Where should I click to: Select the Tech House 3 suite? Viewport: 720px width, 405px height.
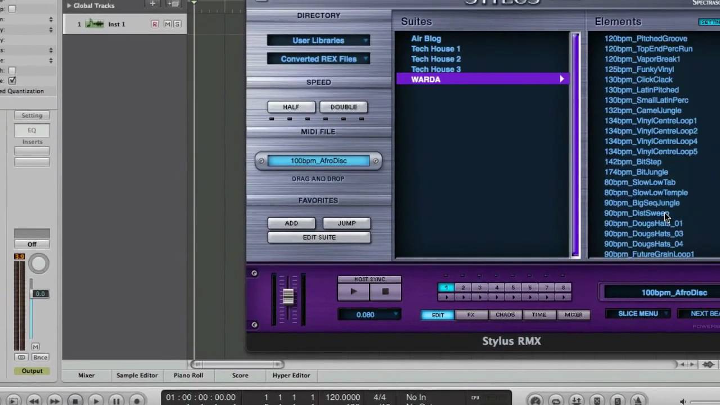click(x=435, y=69)
